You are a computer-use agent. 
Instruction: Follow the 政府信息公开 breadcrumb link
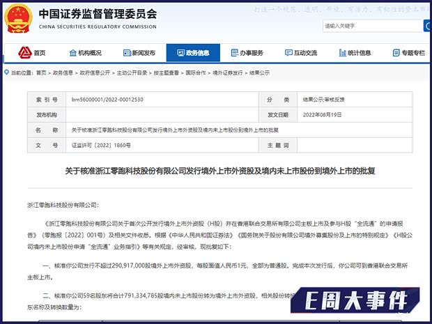95,72
